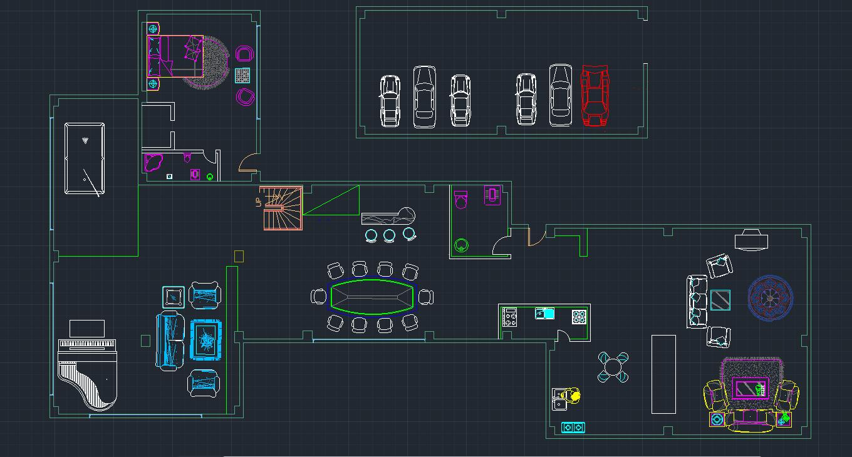Pick the middle bar stool at the counter

[389, 235]
